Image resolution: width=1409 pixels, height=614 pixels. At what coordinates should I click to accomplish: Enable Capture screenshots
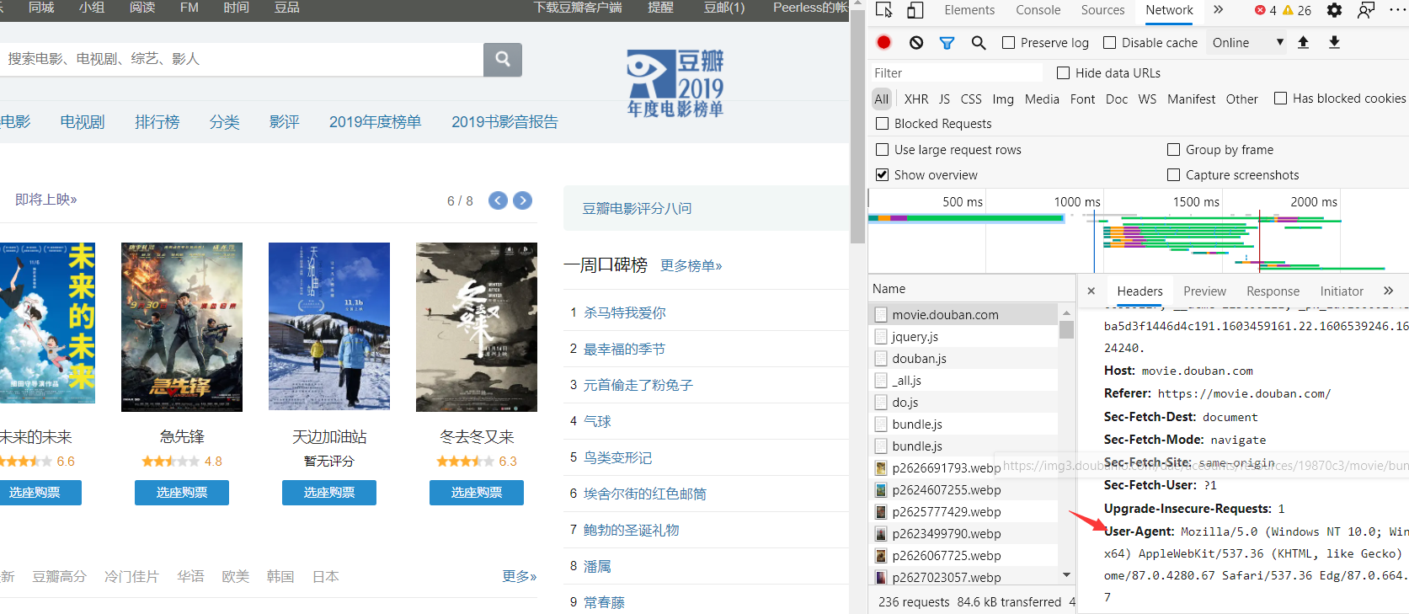click(x=1173, y=174)
